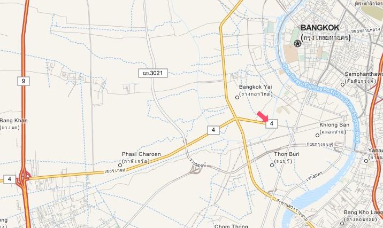383x228 pixels.
Task: Click the Bangkok capital star marker
Action: tap(297, 43)
